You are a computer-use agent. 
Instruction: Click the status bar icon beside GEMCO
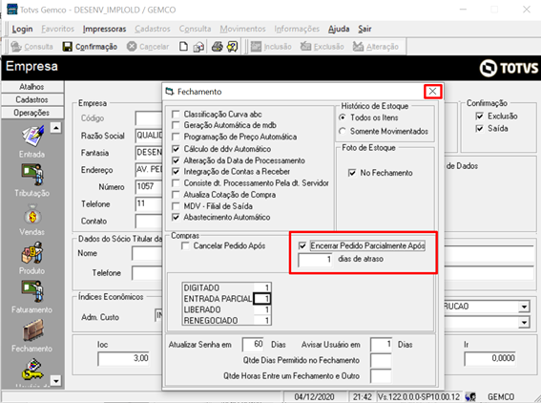(470, 396)
